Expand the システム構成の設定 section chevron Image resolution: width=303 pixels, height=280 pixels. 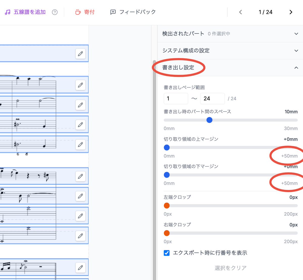pos(296,50)
